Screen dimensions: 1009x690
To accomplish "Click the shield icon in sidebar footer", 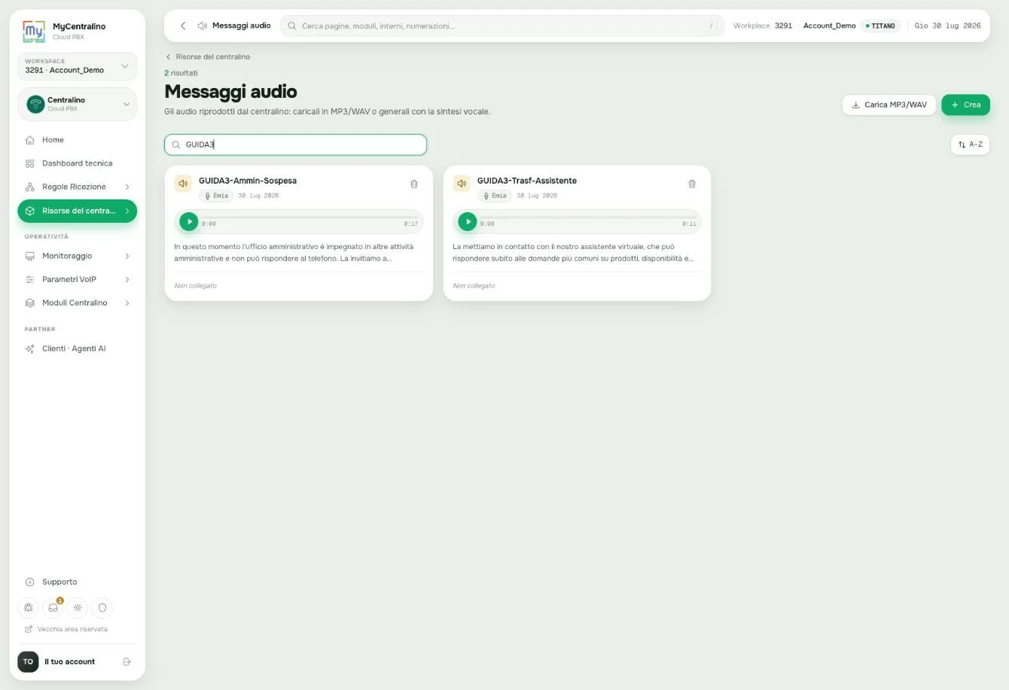I will pyautogui.click(x=102, y=607).
